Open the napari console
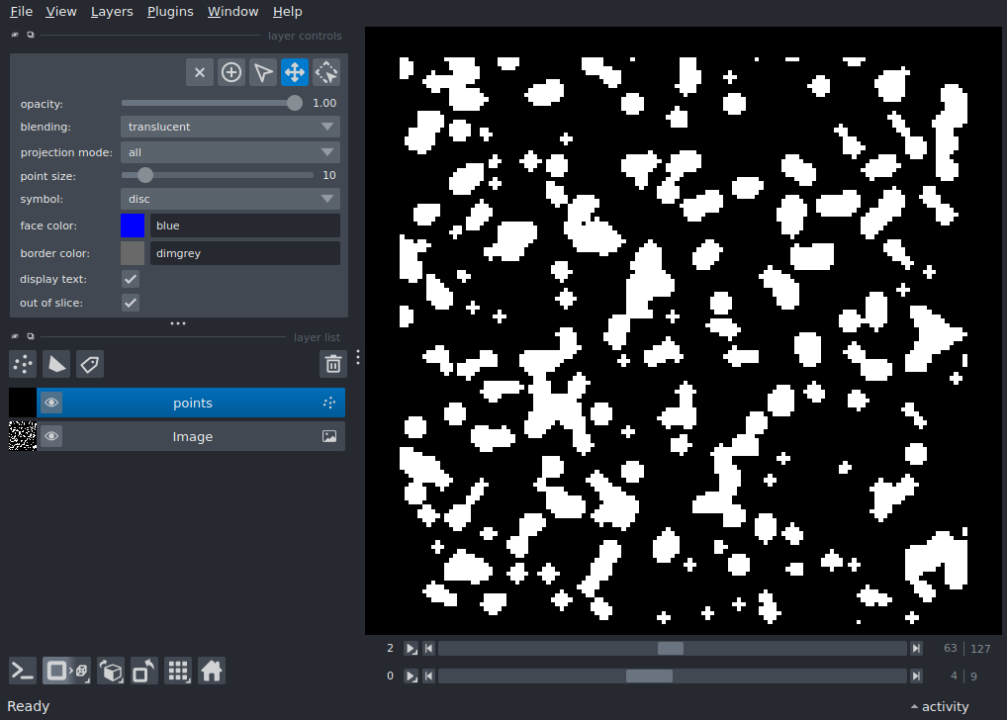Image resolution: width=1007 pixels, height=720 pixels. click(23, 671)
